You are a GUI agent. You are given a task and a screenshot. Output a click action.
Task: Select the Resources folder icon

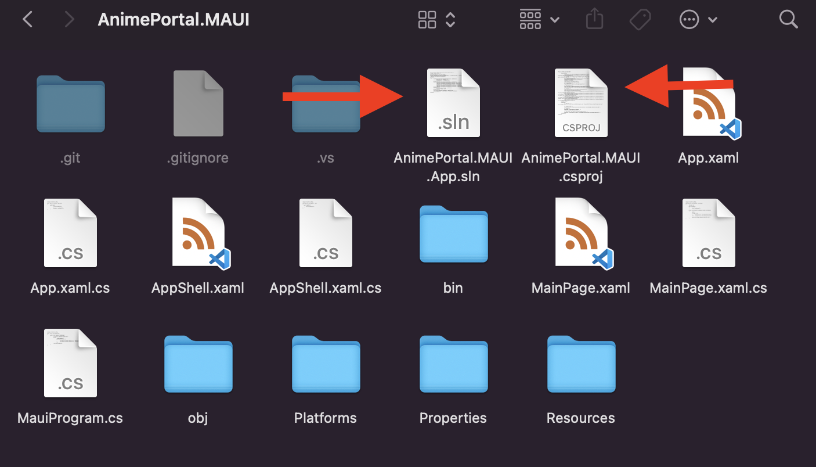(581, 364)
